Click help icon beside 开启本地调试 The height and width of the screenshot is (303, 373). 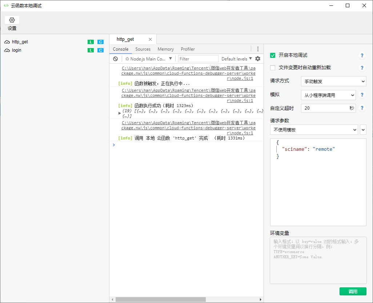362,56
